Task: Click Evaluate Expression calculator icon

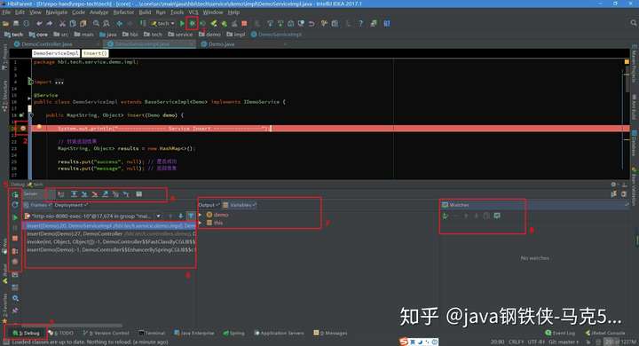Action: click(x=139, y=194)
